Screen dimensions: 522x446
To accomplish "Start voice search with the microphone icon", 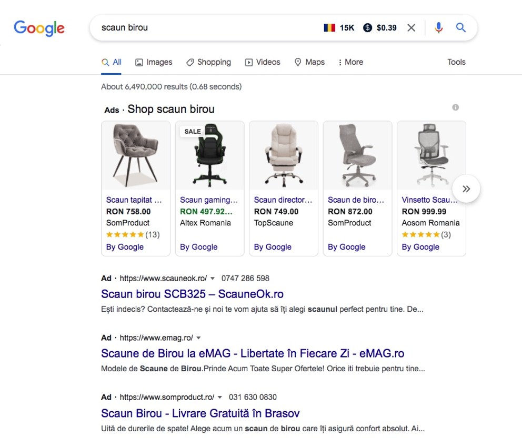I will tap(438, 28).
